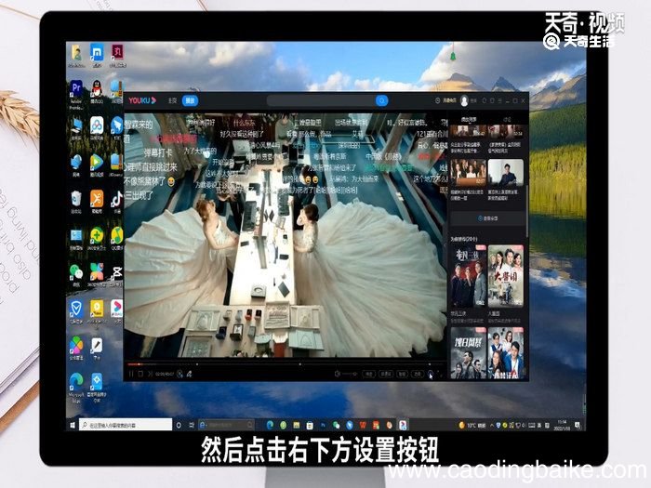
Task: Click the video progress bar
Action: (285, 364)
